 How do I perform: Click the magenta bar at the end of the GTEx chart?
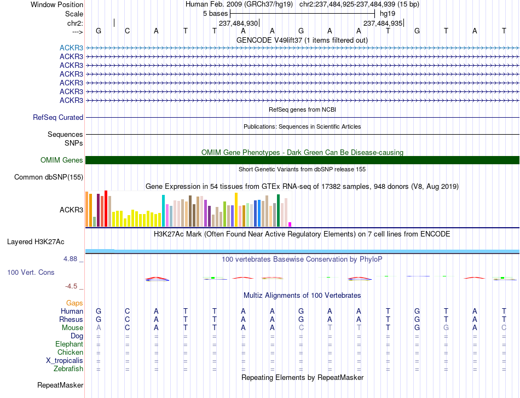(x=290, y=224)
